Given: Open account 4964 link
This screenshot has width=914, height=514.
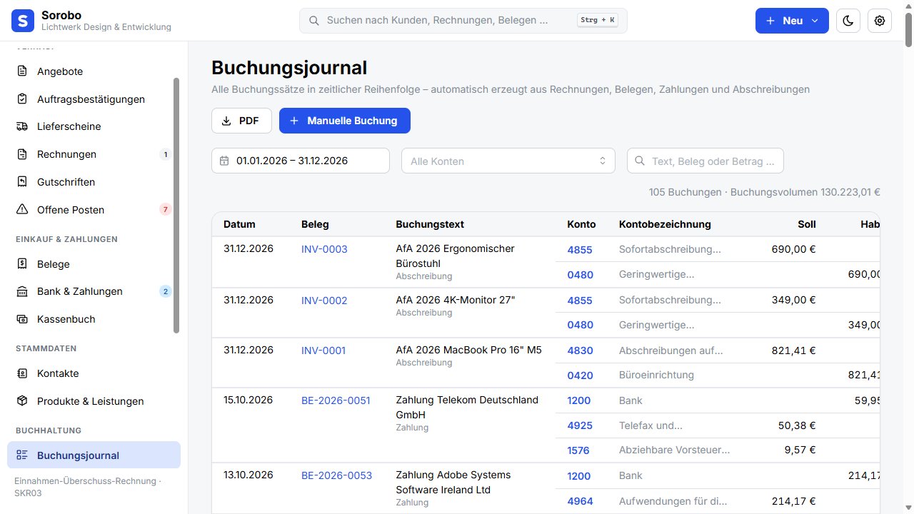Looking at the screenshot, I should (x=580, y=501).
